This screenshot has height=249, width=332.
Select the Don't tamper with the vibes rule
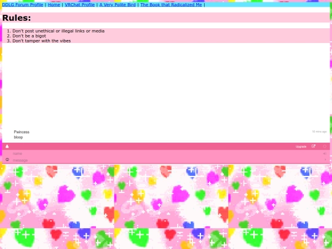click(x=42, y=41)
